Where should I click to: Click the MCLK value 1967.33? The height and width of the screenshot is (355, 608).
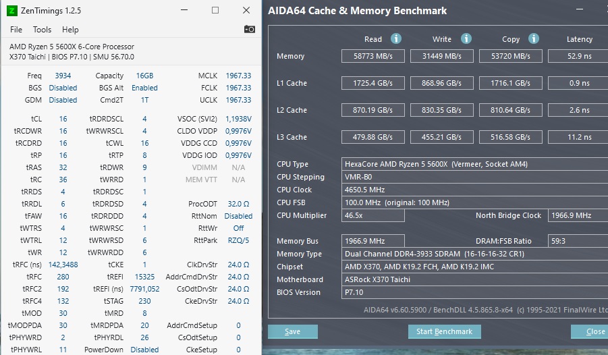coord(238,76)
